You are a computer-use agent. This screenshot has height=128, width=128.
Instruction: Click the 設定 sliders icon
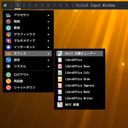coord(8,60)
